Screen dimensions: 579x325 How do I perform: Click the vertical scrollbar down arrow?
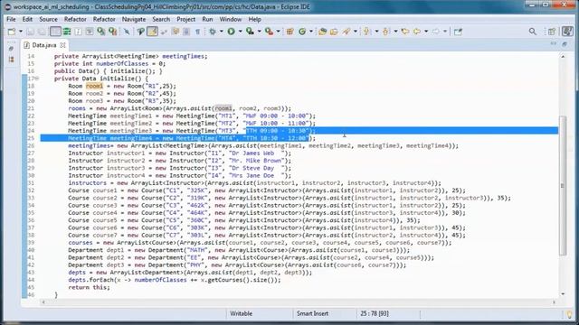(x=563, y=293)
